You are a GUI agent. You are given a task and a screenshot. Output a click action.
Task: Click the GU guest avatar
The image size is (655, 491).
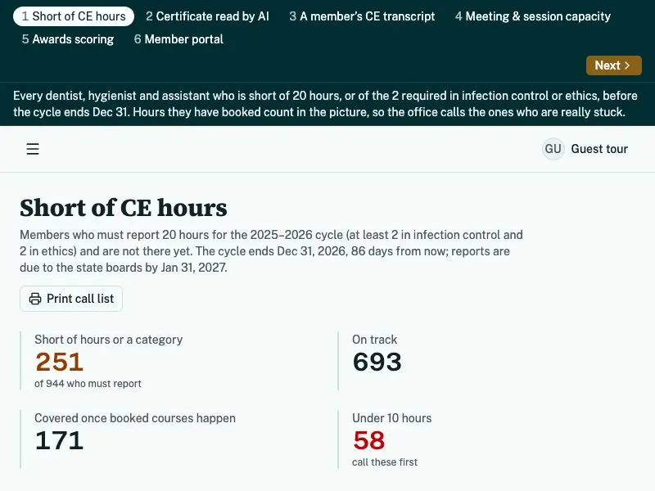coord(553,149)
